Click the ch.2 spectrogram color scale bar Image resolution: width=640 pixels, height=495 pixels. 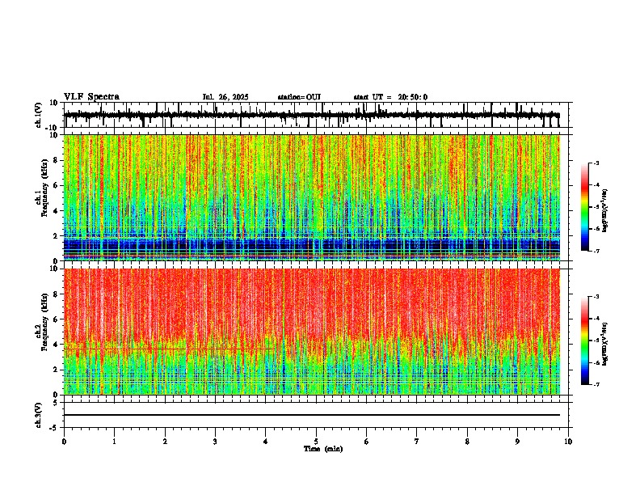tap(585, 341)
